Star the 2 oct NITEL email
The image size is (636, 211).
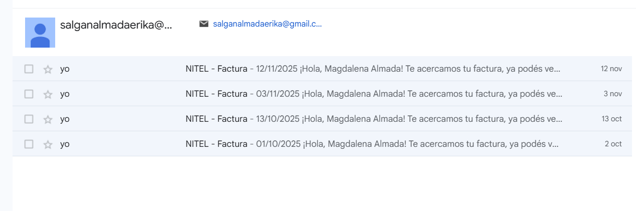click(x=48, y=144)
